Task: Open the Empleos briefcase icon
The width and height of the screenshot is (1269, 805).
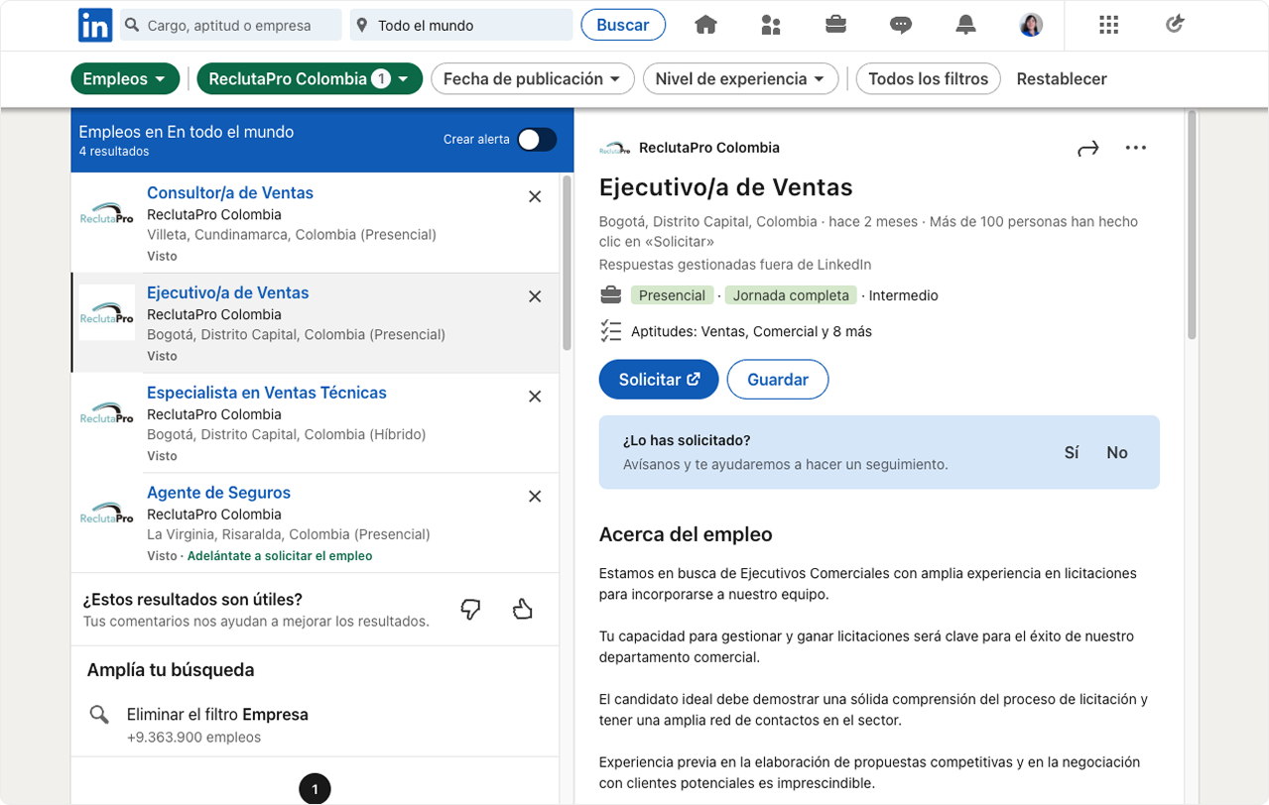Action: [x=835, y=24]
